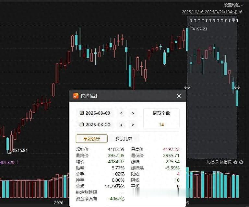
Task: Click the 最高价 value 4197.23 in dialog
Action: 171,149
